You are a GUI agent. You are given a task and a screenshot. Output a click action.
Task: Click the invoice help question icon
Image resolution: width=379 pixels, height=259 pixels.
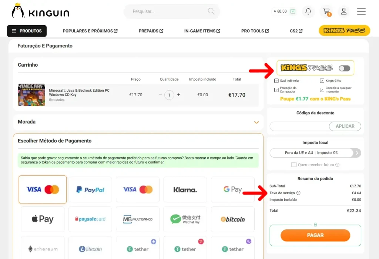(338, 165)
